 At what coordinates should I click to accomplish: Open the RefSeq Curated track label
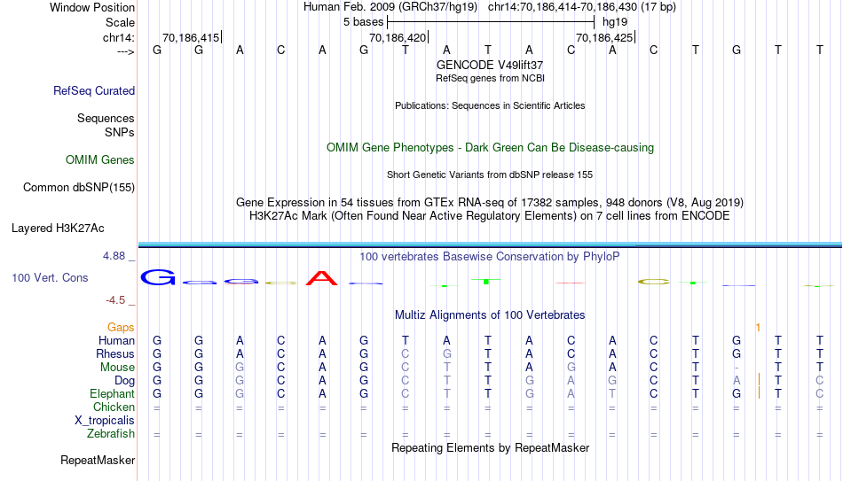(x=93, y=90)
